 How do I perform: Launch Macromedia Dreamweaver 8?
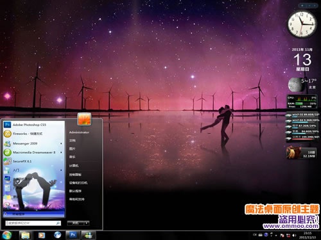click(34, 152)
